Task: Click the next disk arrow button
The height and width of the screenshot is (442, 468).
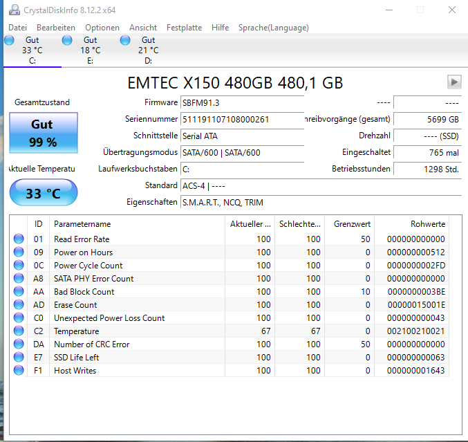Action: pos(454,82)
